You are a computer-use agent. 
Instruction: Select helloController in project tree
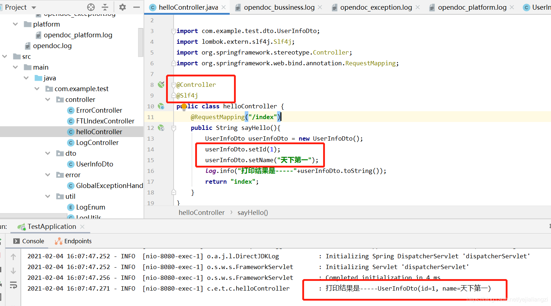[x=99, y=132]
